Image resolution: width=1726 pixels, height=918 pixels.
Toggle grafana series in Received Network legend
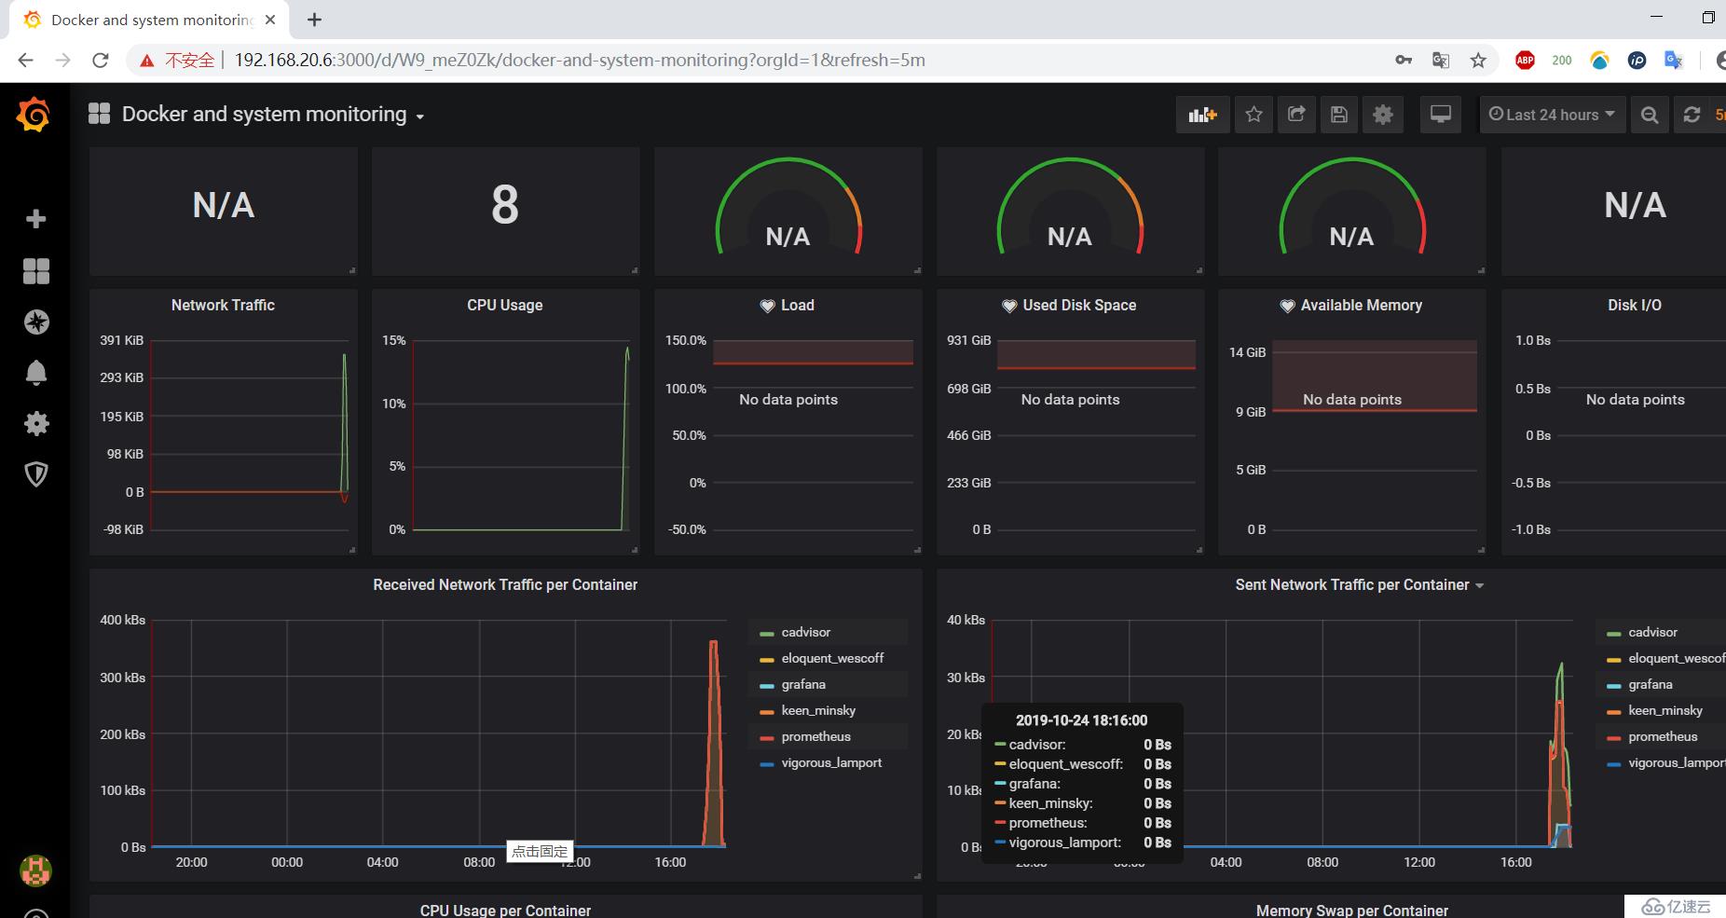(x=803, y=684)
